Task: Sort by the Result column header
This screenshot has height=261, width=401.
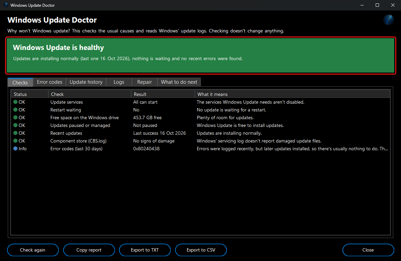Action: [163, 94]
